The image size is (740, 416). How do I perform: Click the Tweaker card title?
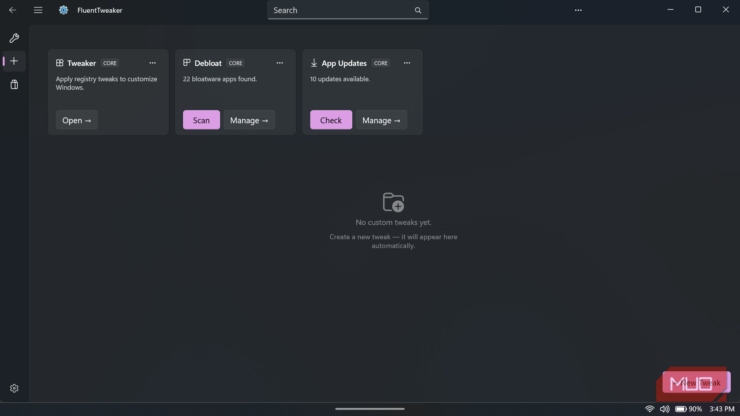82,63
